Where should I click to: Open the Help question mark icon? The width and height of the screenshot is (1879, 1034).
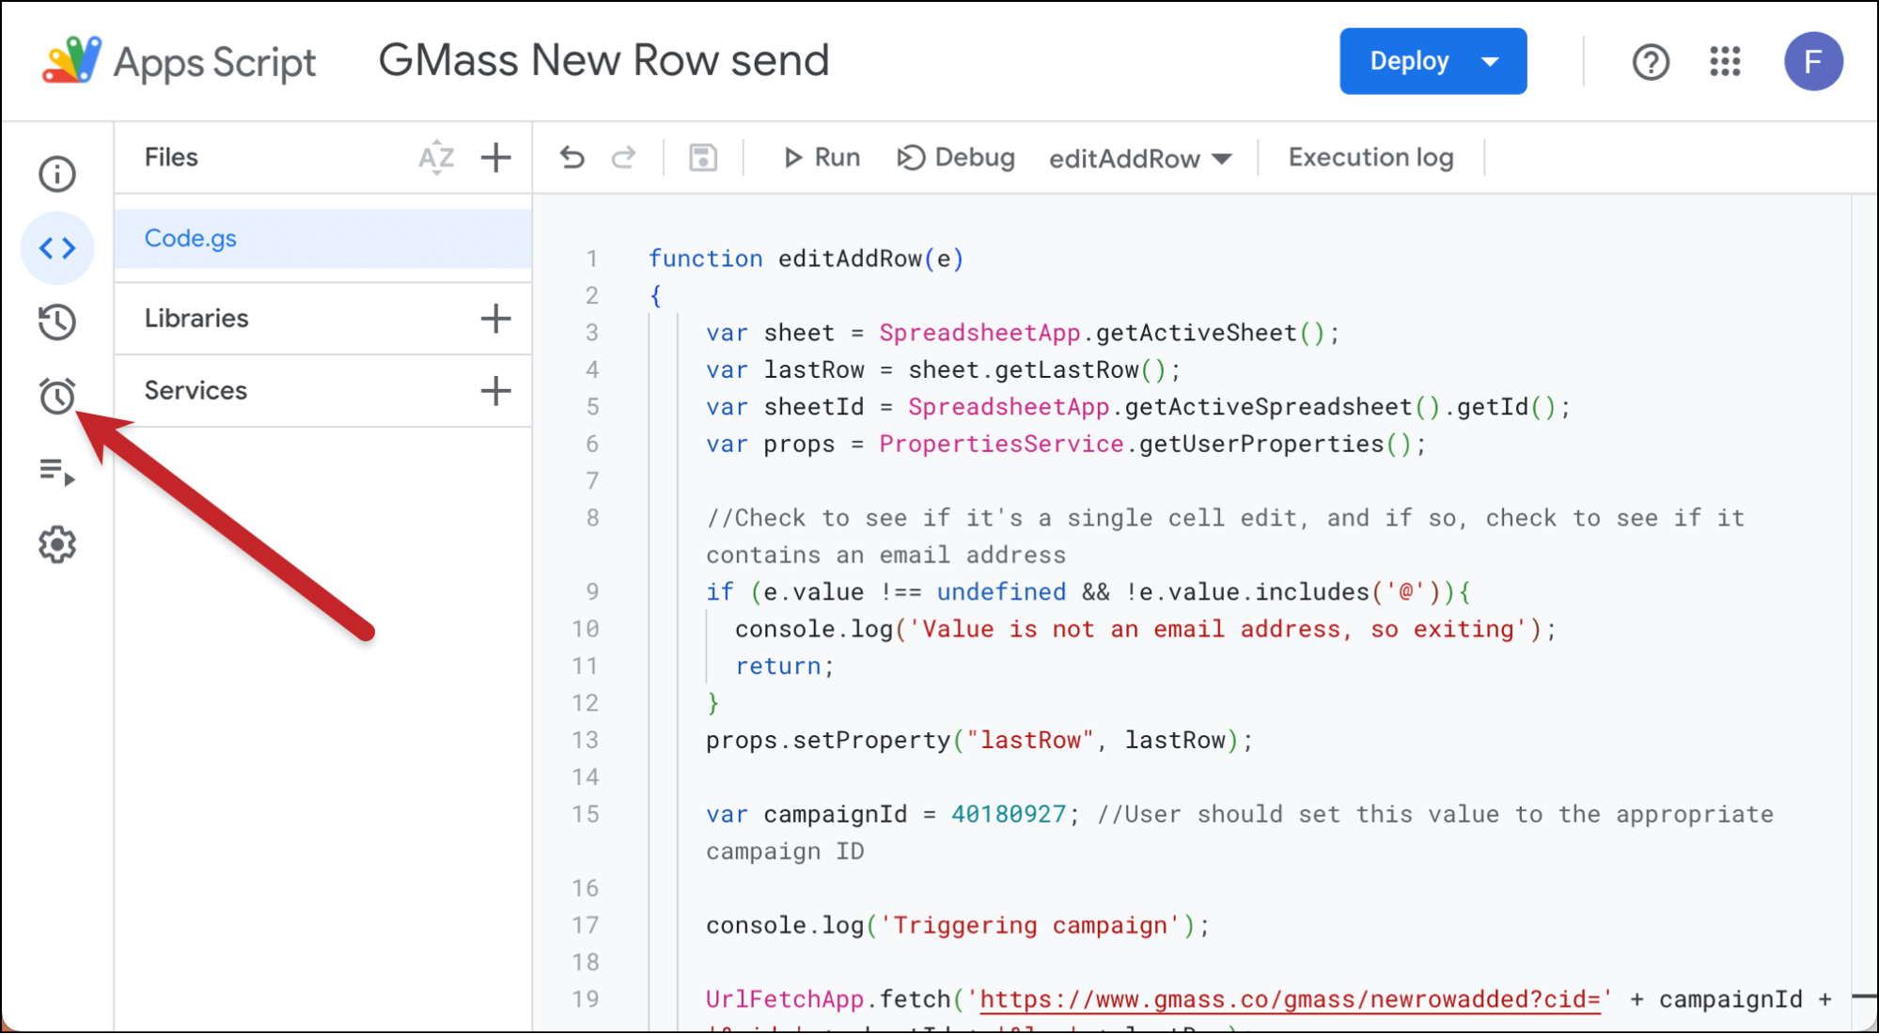1651,62
